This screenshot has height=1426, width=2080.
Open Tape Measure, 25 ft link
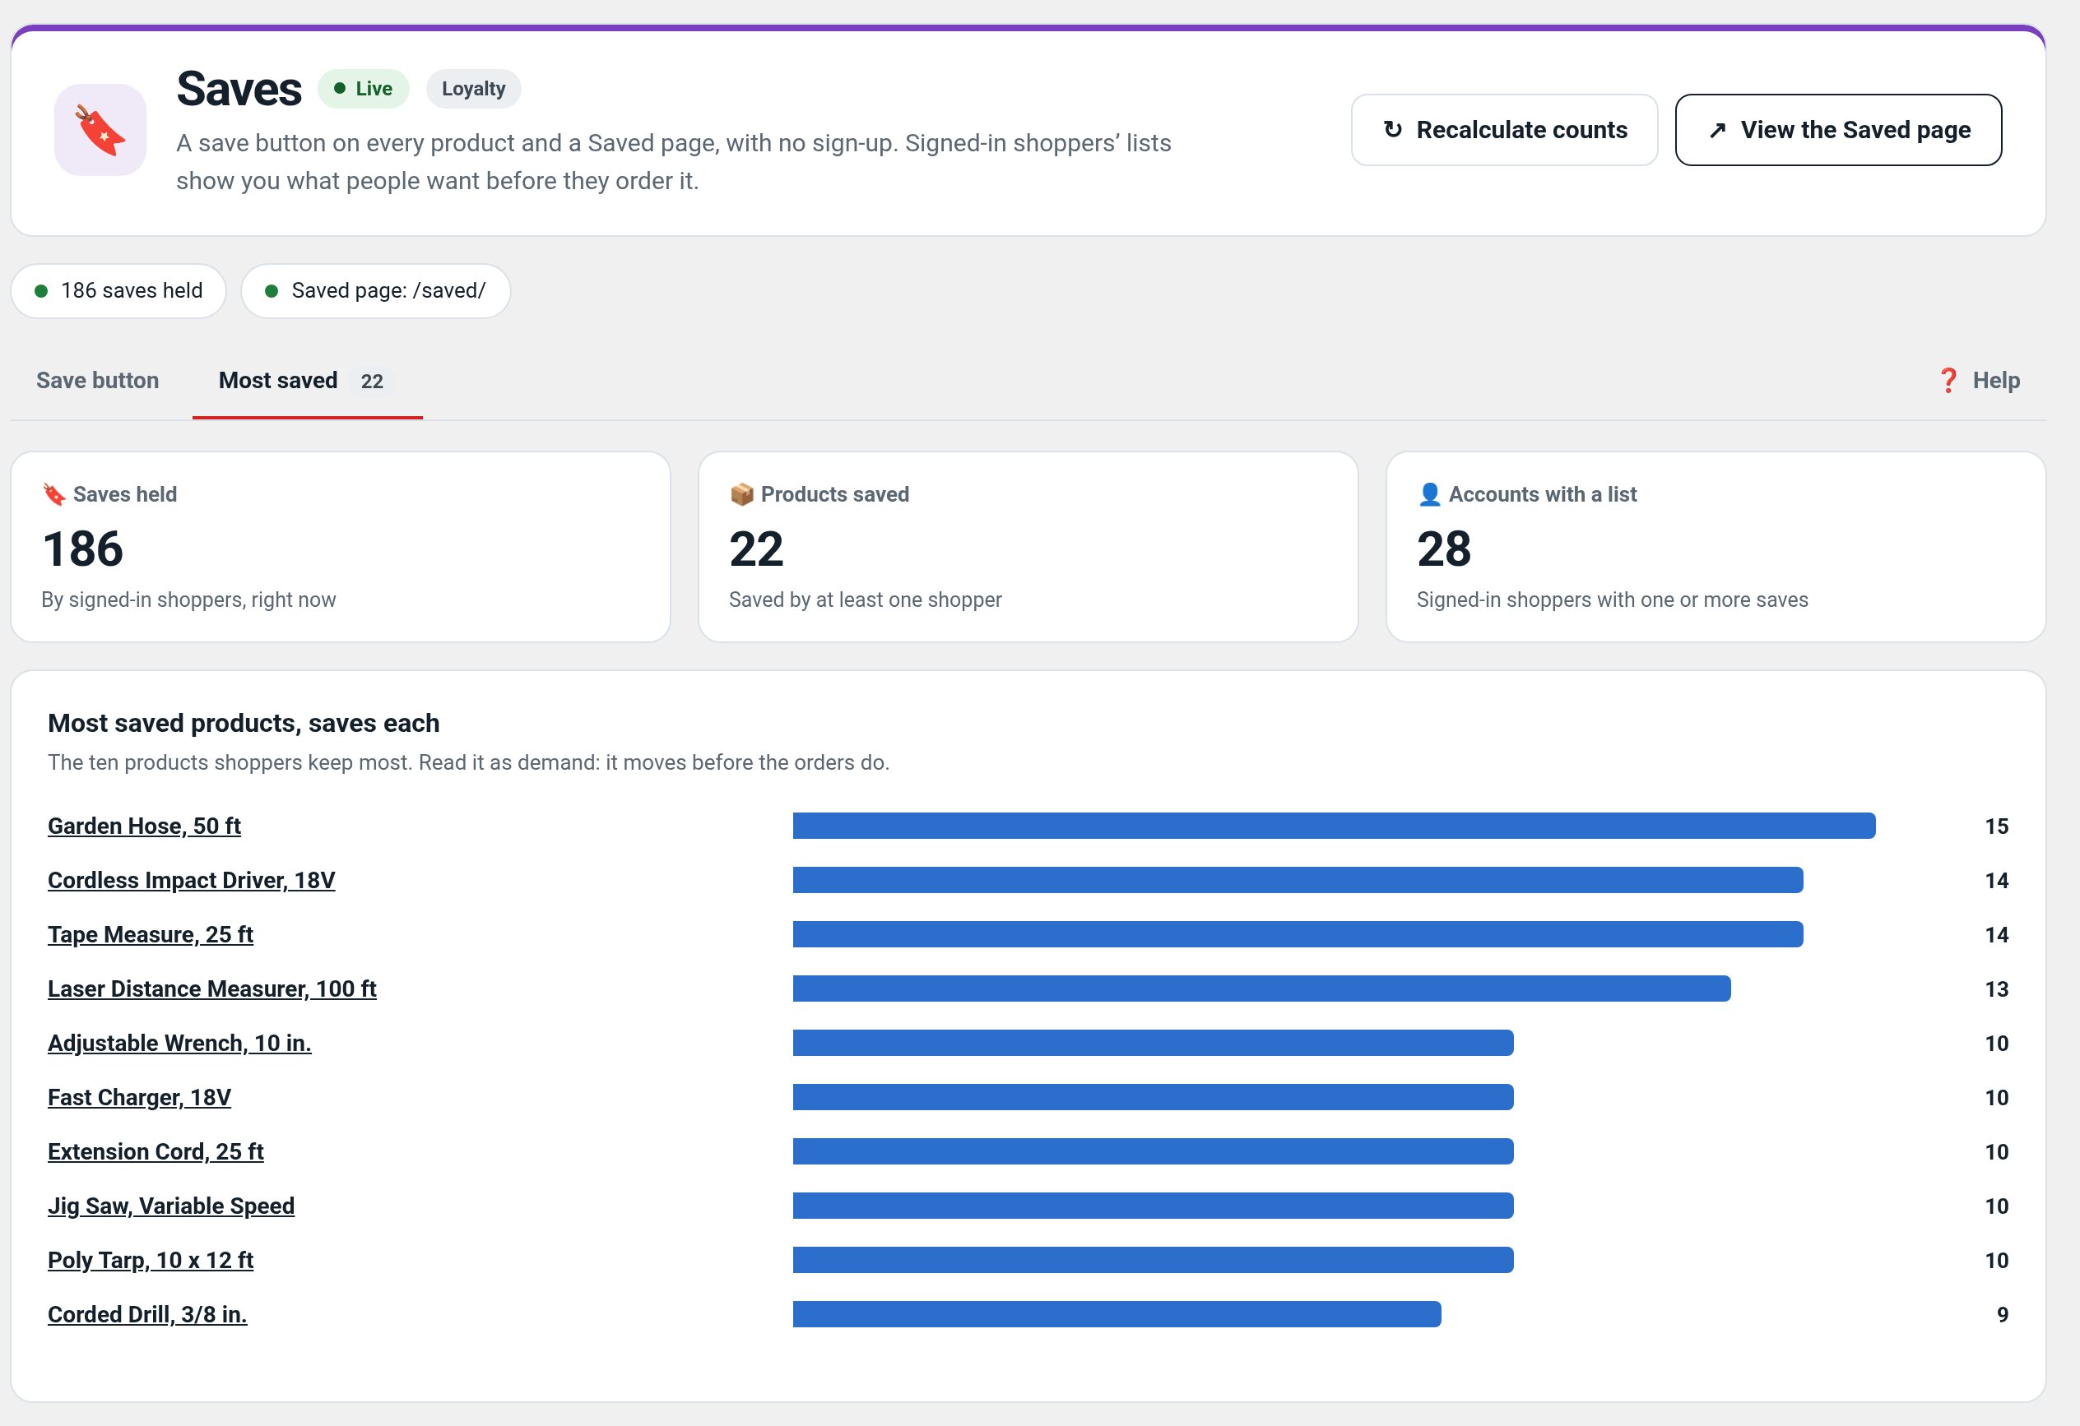point(151,934)
